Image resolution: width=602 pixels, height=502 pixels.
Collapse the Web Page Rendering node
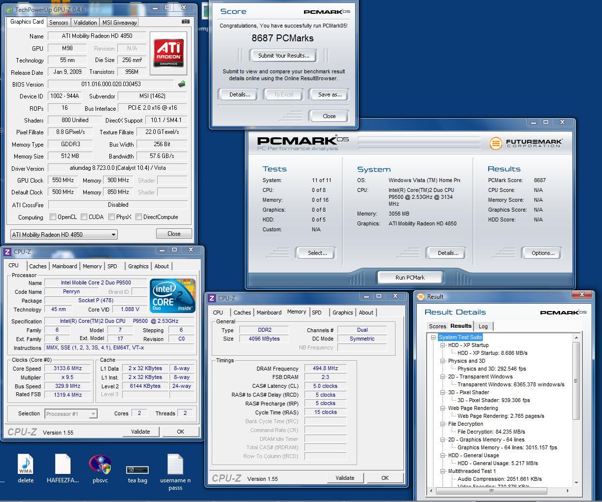pyautogui.click(x=442, y=408)
